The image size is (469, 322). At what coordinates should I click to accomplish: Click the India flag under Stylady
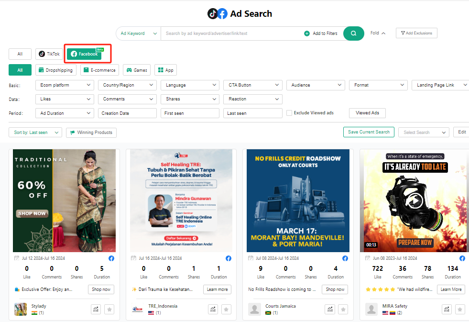pyautogui.click(x=34, y=313)
